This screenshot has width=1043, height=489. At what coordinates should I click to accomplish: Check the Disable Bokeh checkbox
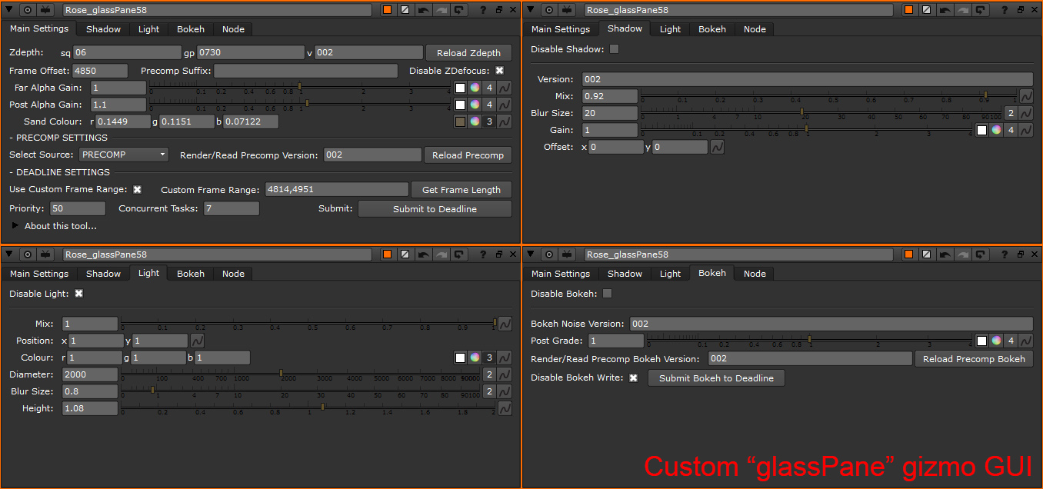(x=608, y=294)
